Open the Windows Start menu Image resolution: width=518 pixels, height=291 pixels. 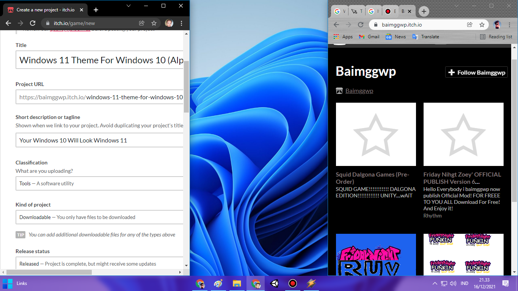pyautogui.click(x=7, y=283)
